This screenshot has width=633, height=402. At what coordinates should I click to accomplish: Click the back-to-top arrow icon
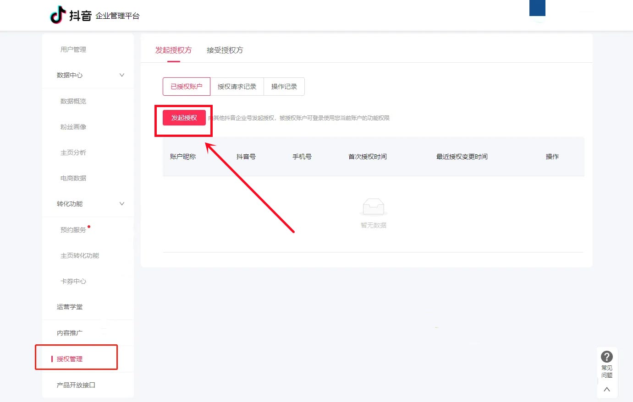[607, 389]
